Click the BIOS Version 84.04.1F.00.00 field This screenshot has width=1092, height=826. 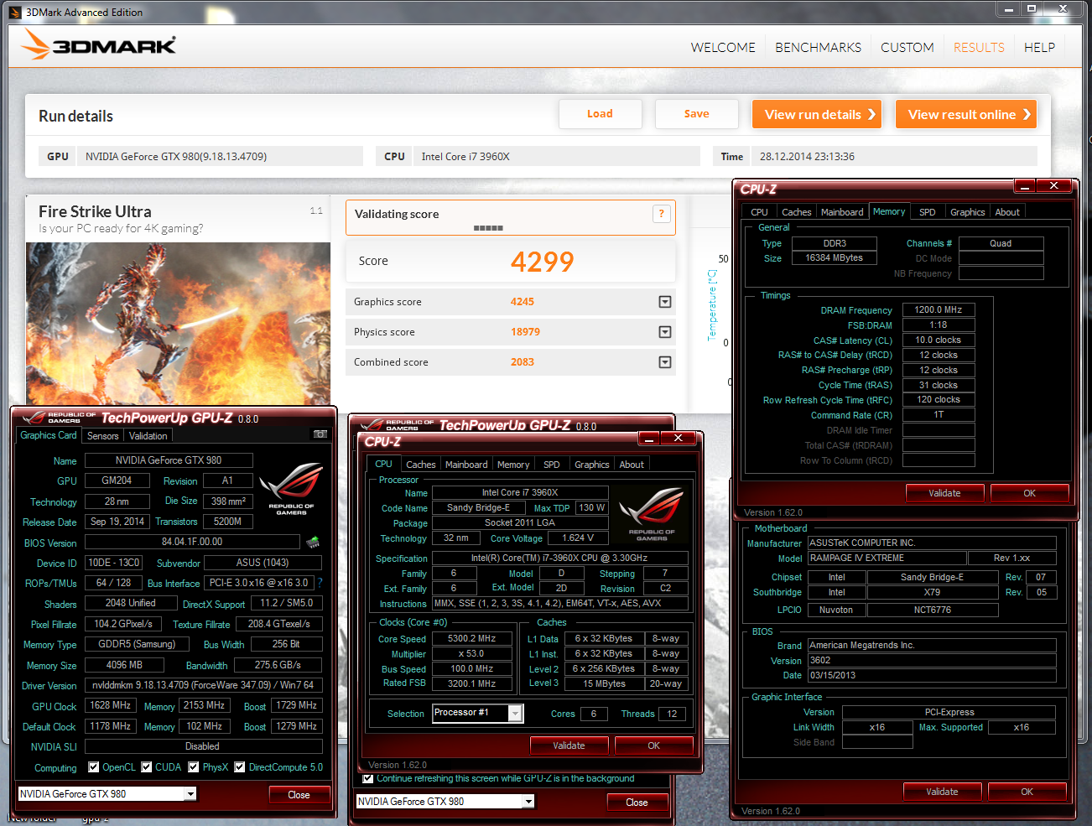point(192,543)
